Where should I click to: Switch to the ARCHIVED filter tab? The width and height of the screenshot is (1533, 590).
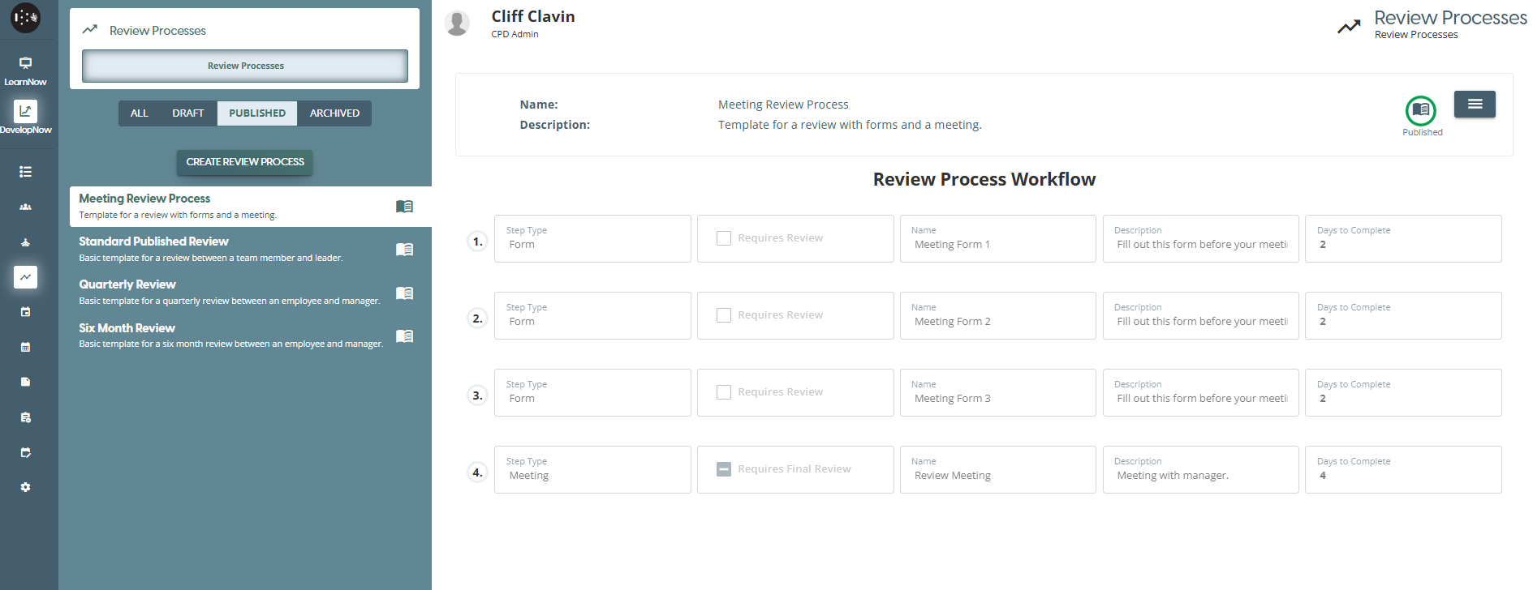coord(334,113)
